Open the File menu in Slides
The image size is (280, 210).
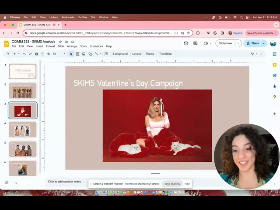(14, 46)
